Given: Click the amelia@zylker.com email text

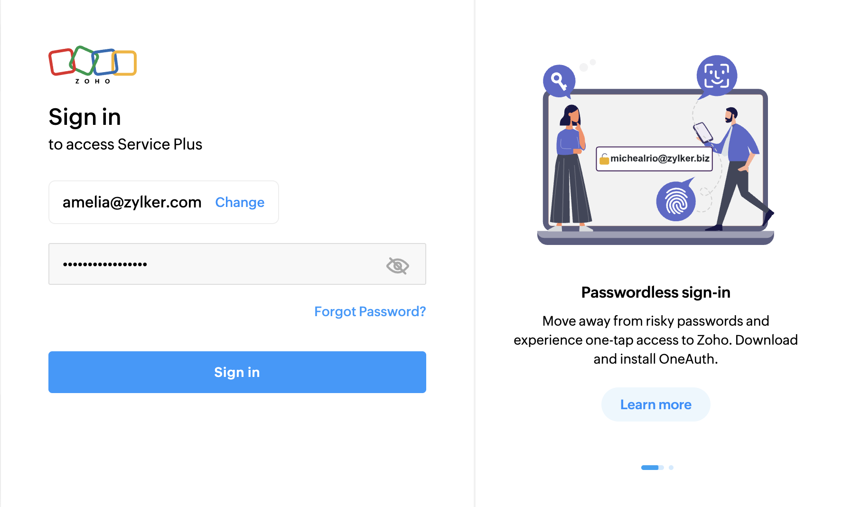Looking at the screenshot, I should click(132, 202).
